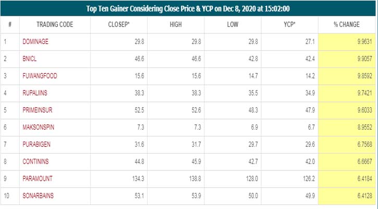Click the LOW column header
Viewport: 378px width, 209px height.
pyautogui.click(x=233, y=25)
